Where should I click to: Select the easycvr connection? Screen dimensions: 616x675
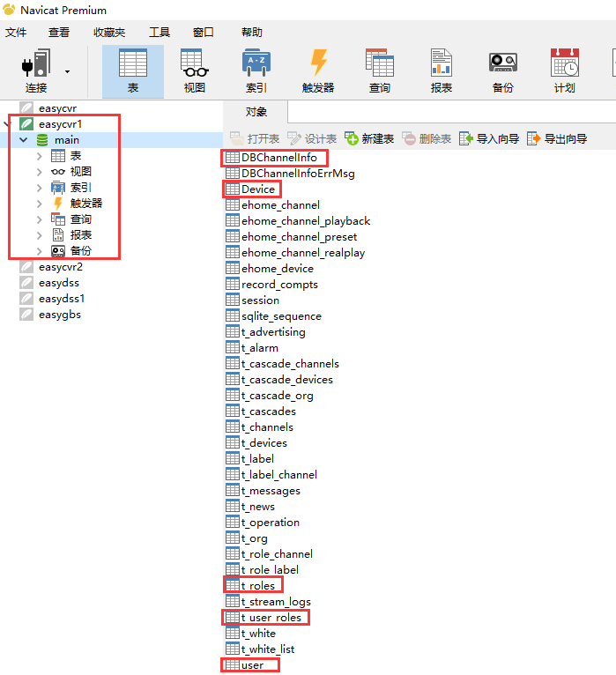57,108
